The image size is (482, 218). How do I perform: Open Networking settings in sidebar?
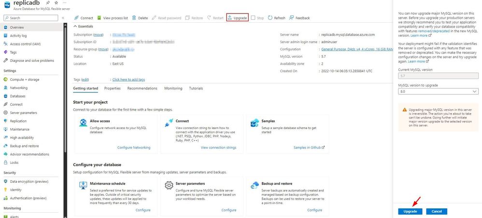tap(18, 88)
